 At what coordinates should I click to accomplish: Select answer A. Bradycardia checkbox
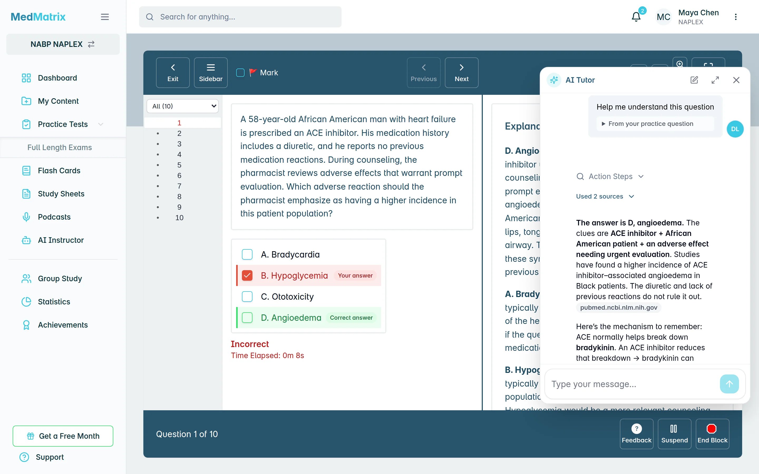pyautogui.click(x=247, y=254)
